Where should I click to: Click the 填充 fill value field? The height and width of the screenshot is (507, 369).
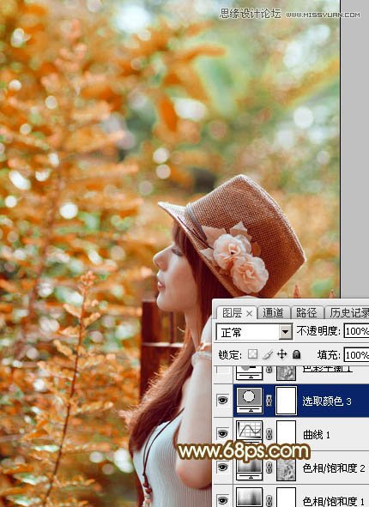coord(356,355)
